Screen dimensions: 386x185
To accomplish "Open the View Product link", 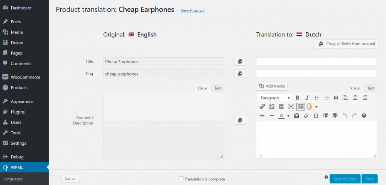I will [192, 10].
